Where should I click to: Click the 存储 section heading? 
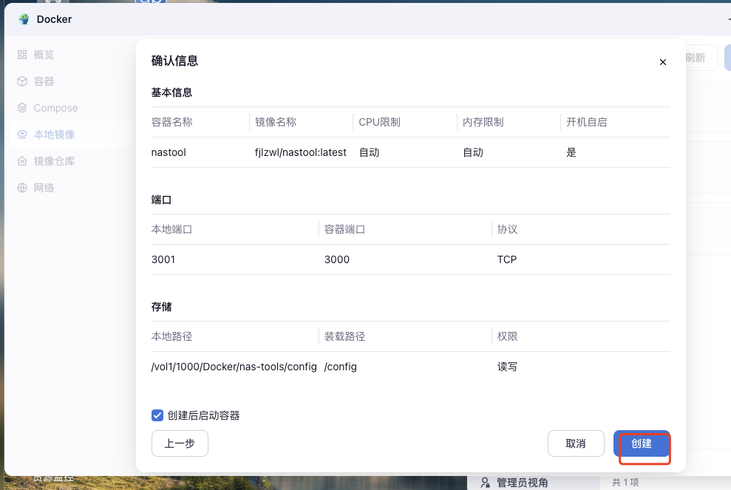click(x=161, y=307)
